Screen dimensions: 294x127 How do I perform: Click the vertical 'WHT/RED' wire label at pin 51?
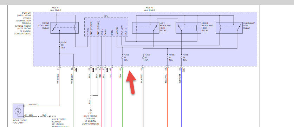point(58,79)
